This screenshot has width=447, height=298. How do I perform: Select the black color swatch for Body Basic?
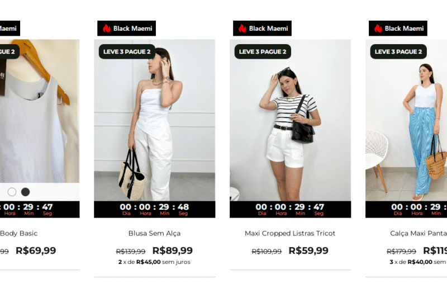coord(25,192)
